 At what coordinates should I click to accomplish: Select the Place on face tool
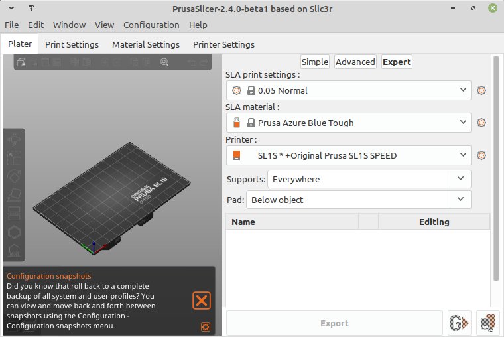pyautogui.click(x=14, y=195)
